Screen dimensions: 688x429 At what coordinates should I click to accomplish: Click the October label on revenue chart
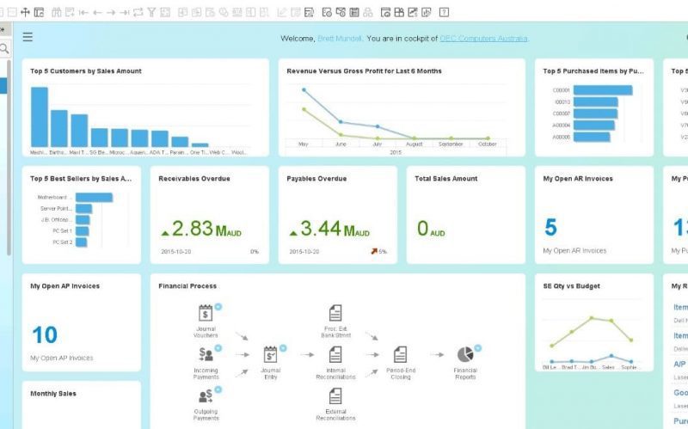(488, 144)
